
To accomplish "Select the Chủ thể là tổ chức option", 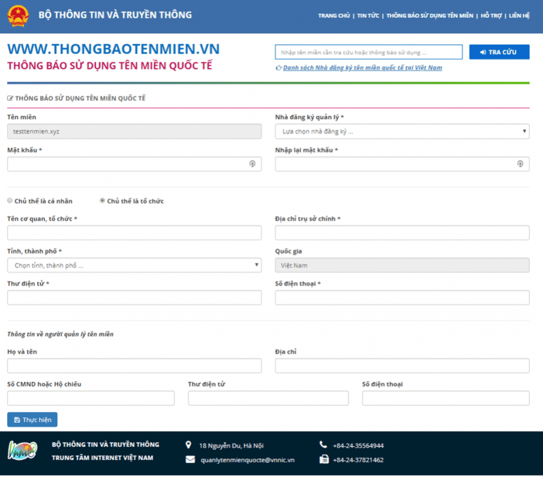I will (x=102, y=200).
